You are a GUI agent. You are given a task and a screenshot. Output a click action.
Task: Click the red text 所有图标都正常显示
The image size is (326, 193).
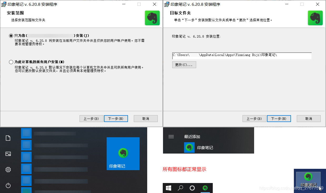click(x=184, y=169)
